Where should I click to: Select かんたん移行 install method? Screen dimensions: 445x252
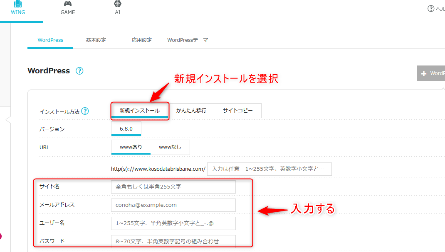click(191, 111)
